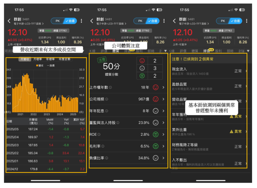Tap neutral face on 董監與法人持股 row
Screen dimensions: 257x188
(156, 123)
